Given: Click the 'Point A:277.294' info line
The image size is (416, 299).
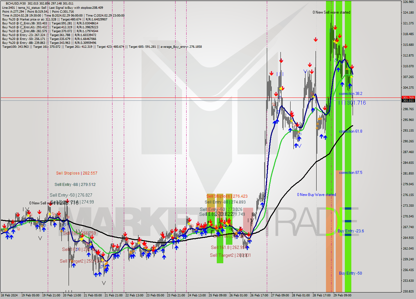Looking at the screenshot, I should pos(39,11).
